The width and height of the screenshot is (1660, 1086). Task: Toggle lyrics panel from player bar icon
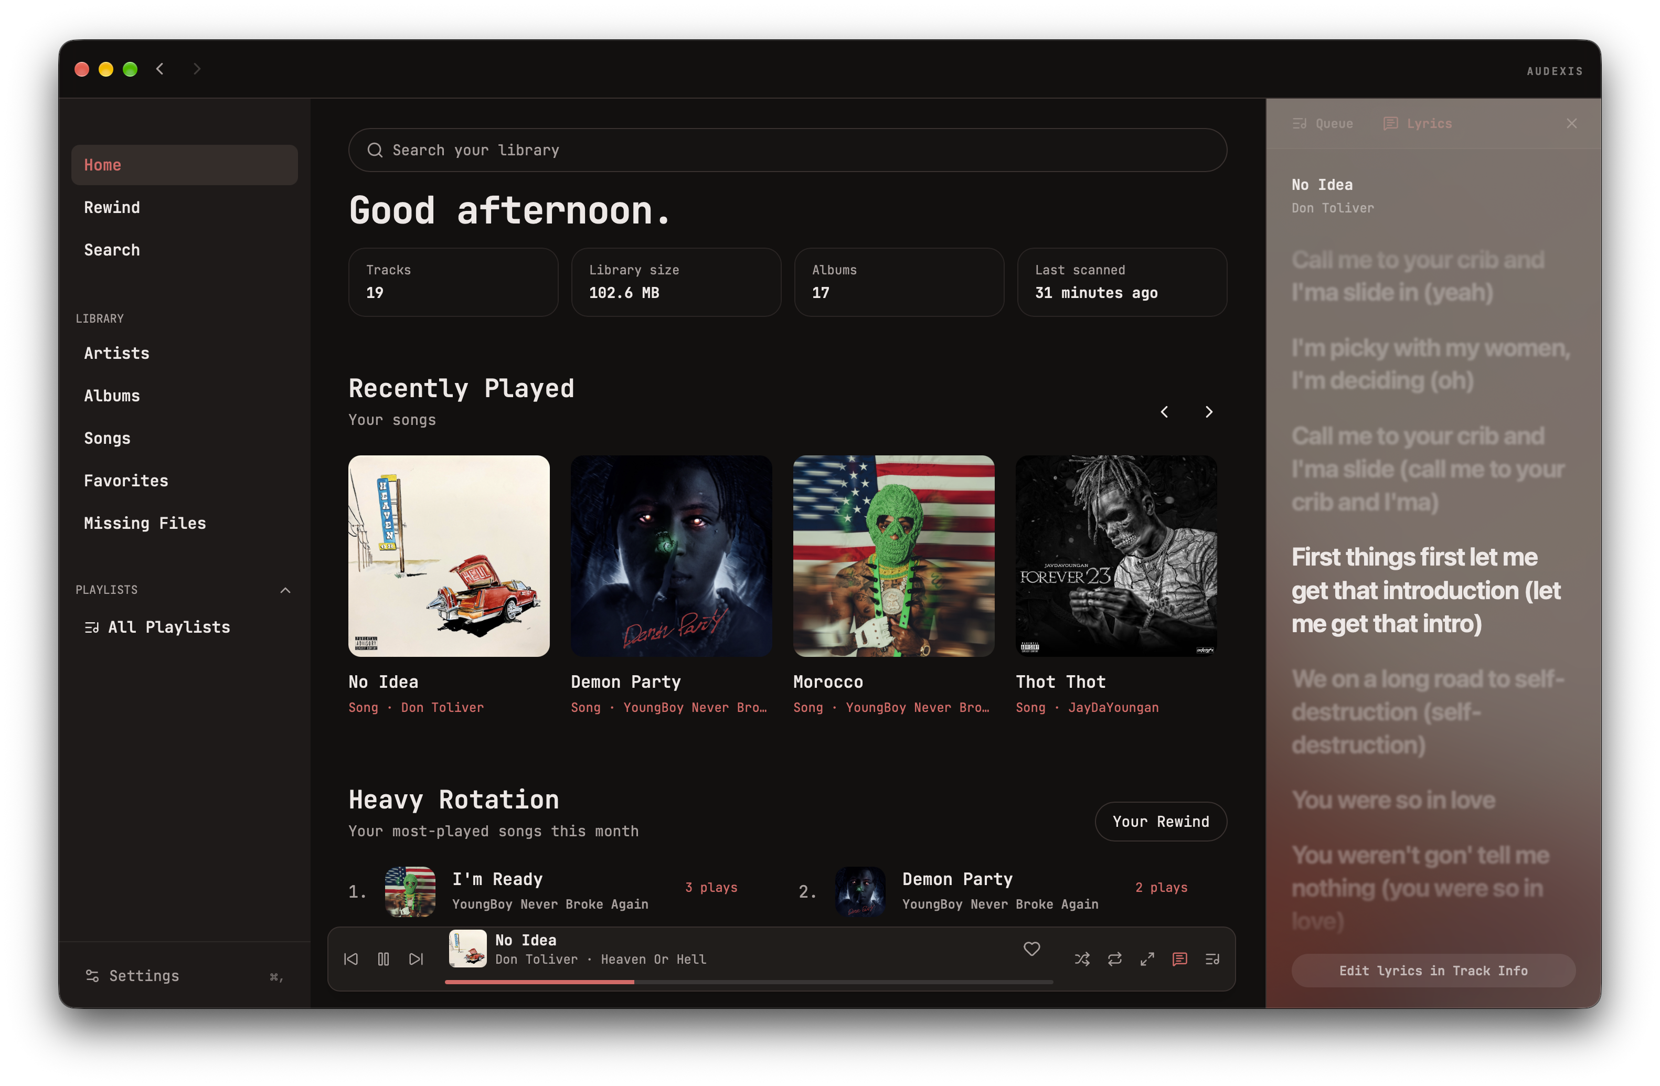coord(1180,959)
